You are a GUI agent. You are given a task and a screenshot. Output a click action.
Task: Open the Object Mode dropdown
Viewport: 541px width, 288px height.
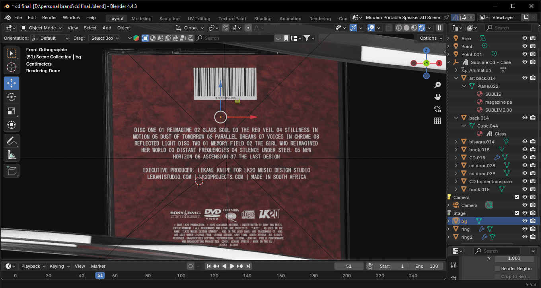pyautogui.click(x=41, y=28)
